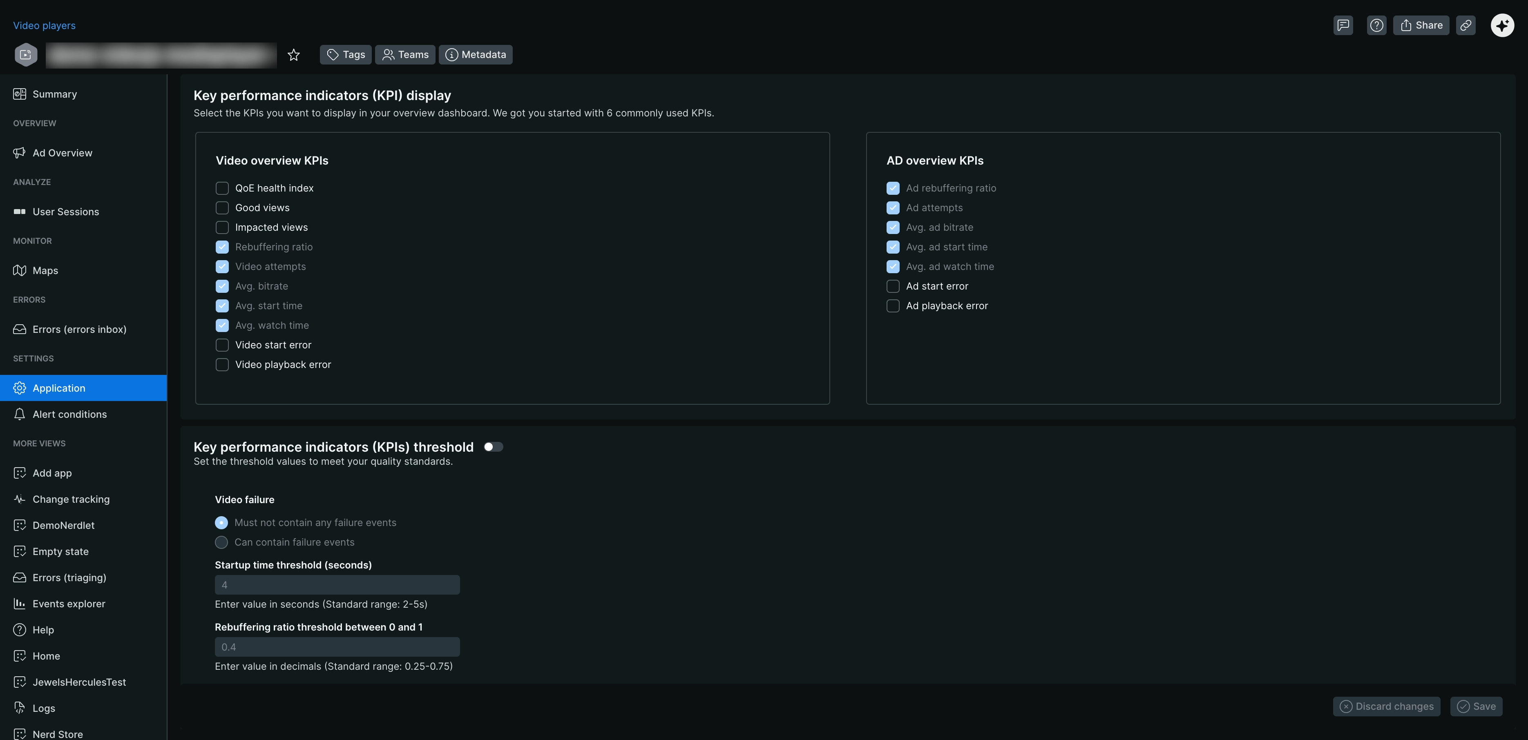This screenshot has width=1528, height=740.
Task: Click the Startup time threshold input field
Action: 337,585
